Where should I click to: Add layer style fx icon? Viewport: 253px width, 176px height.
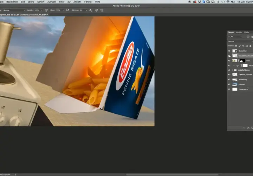click(x=248, y=128)
